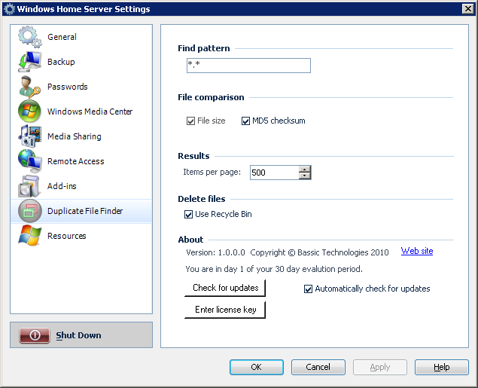Click the Copyright Bassic Technologies 2010 text

319,252
